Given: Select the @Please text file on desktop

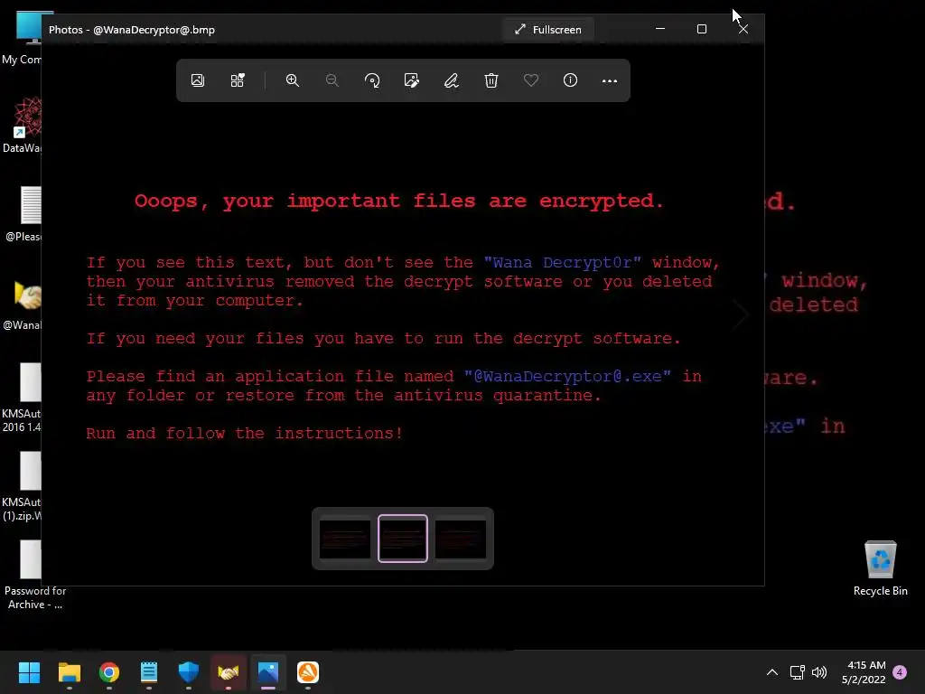Looking at the screenshot, I should pyautogui.click(x=23, y=213).
